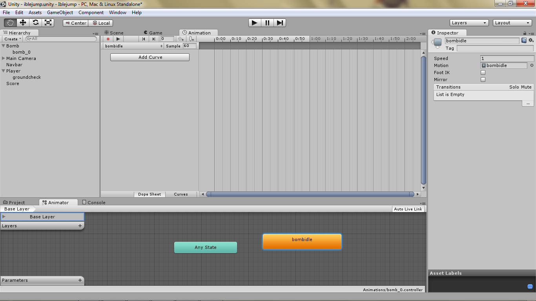536x301 pixels.
Task: Add a new Animator parameter
Action: pyautogui.click(x=80, y=280)
